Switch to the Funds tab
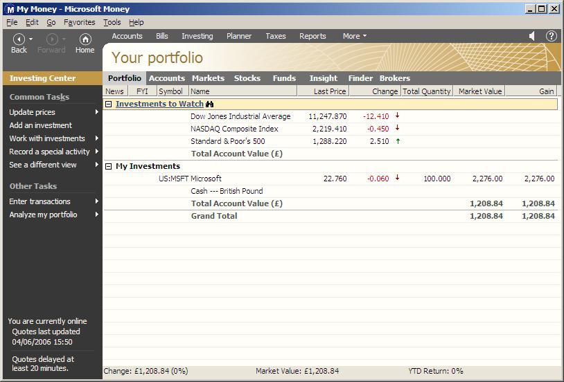This screenshot has width=564, height=382. [x=284, y=78]
